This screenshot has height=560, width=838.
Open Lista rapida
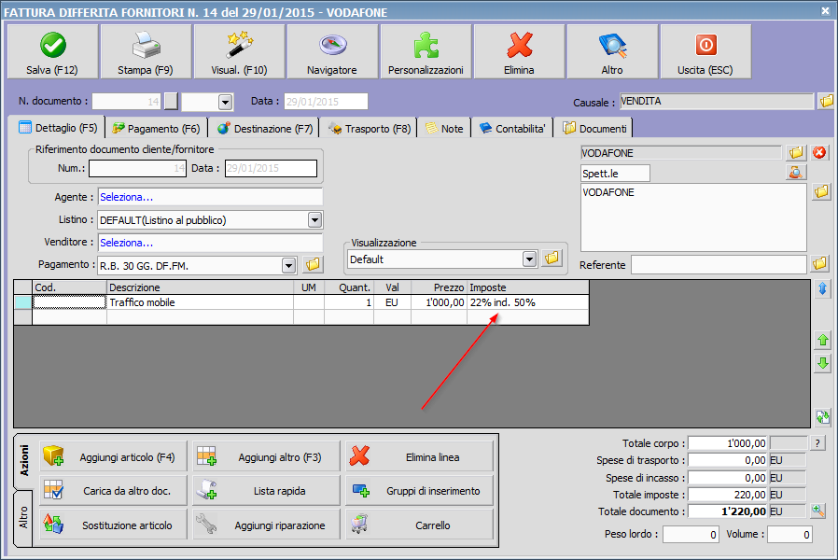coord(266,491)
